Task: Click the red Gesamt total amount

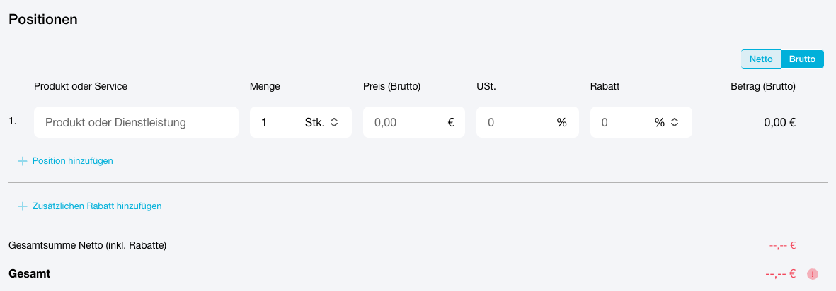Action: 781,274
